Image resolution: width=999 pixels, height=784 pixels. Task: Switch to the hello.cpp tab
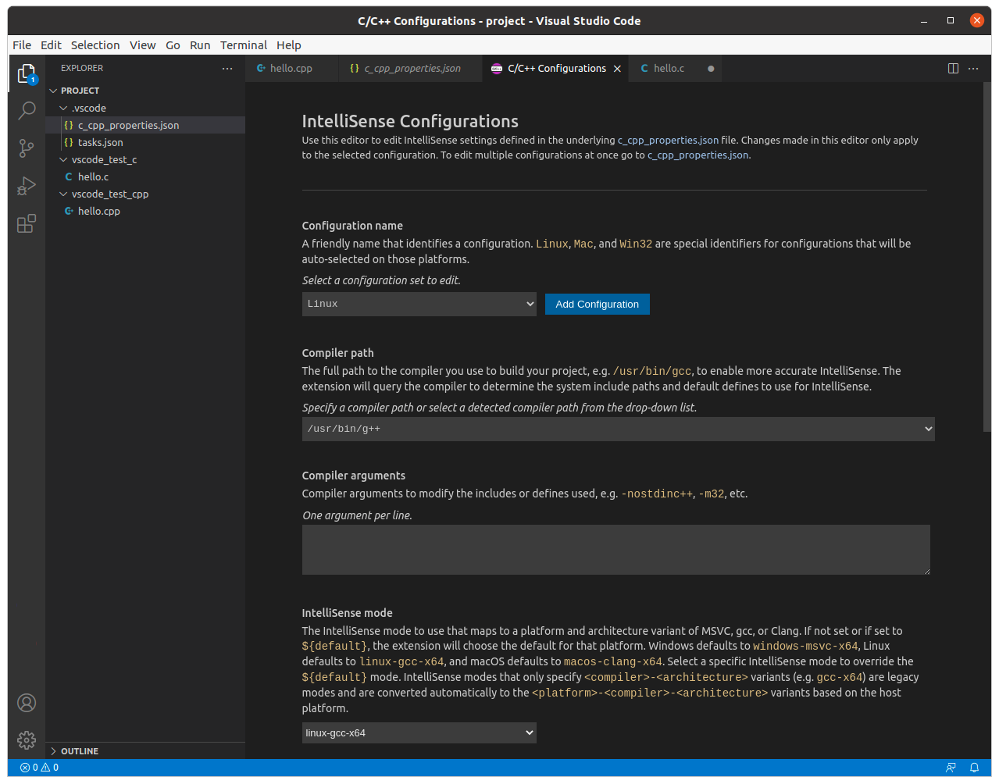point(292,69)
